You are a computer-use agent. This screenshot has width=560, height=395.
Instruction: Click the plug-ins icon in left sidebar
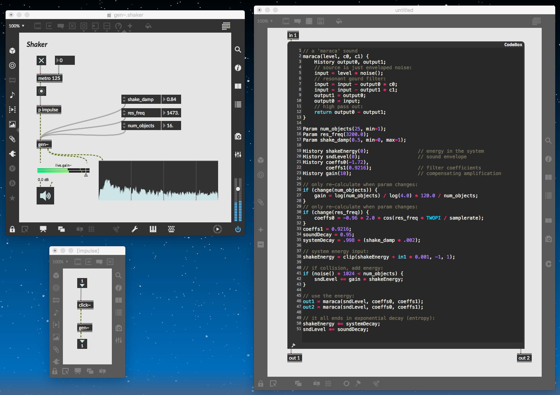[12, 154]
